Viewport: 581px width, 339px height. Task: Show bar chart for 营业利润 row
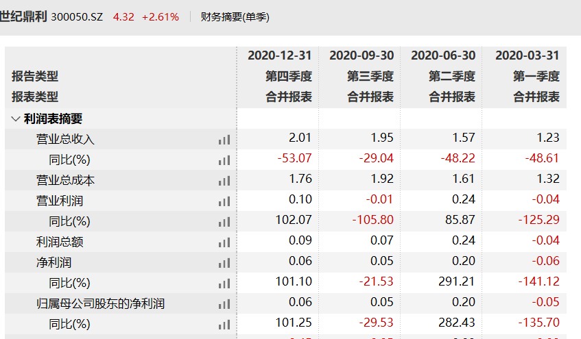224,201
